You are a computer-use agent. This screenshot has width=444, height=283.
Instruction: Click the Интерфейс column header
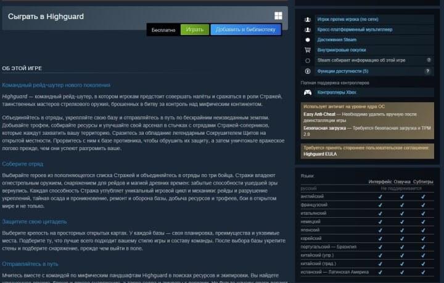pos(380,181)
